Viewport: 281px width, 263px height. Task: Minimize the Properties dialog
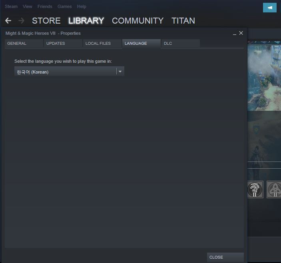pos(234,34)
